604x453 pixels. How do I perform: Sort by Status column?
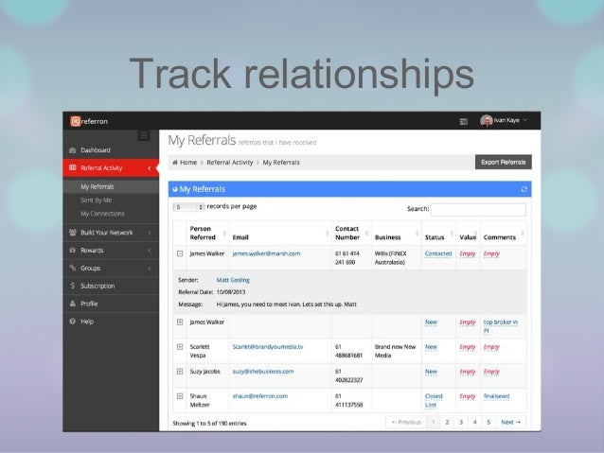(x=438, y=233)
